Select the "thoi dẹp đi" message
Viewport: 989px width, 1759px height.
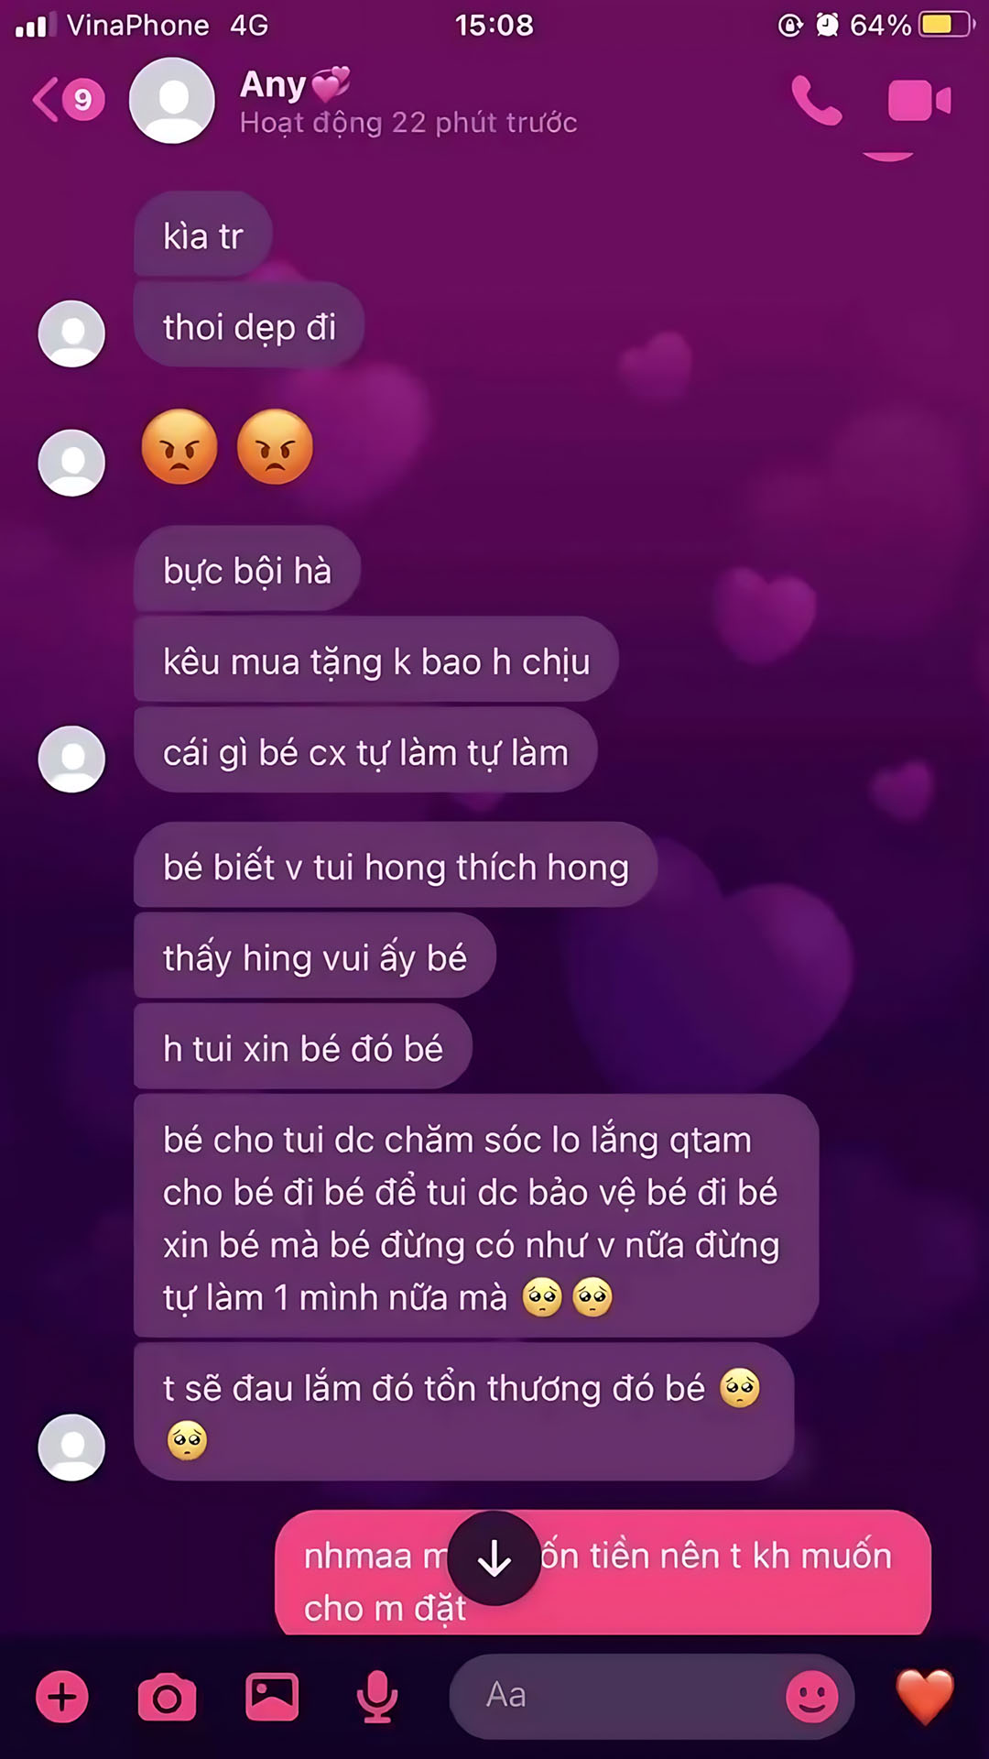(x=249, y=327)
